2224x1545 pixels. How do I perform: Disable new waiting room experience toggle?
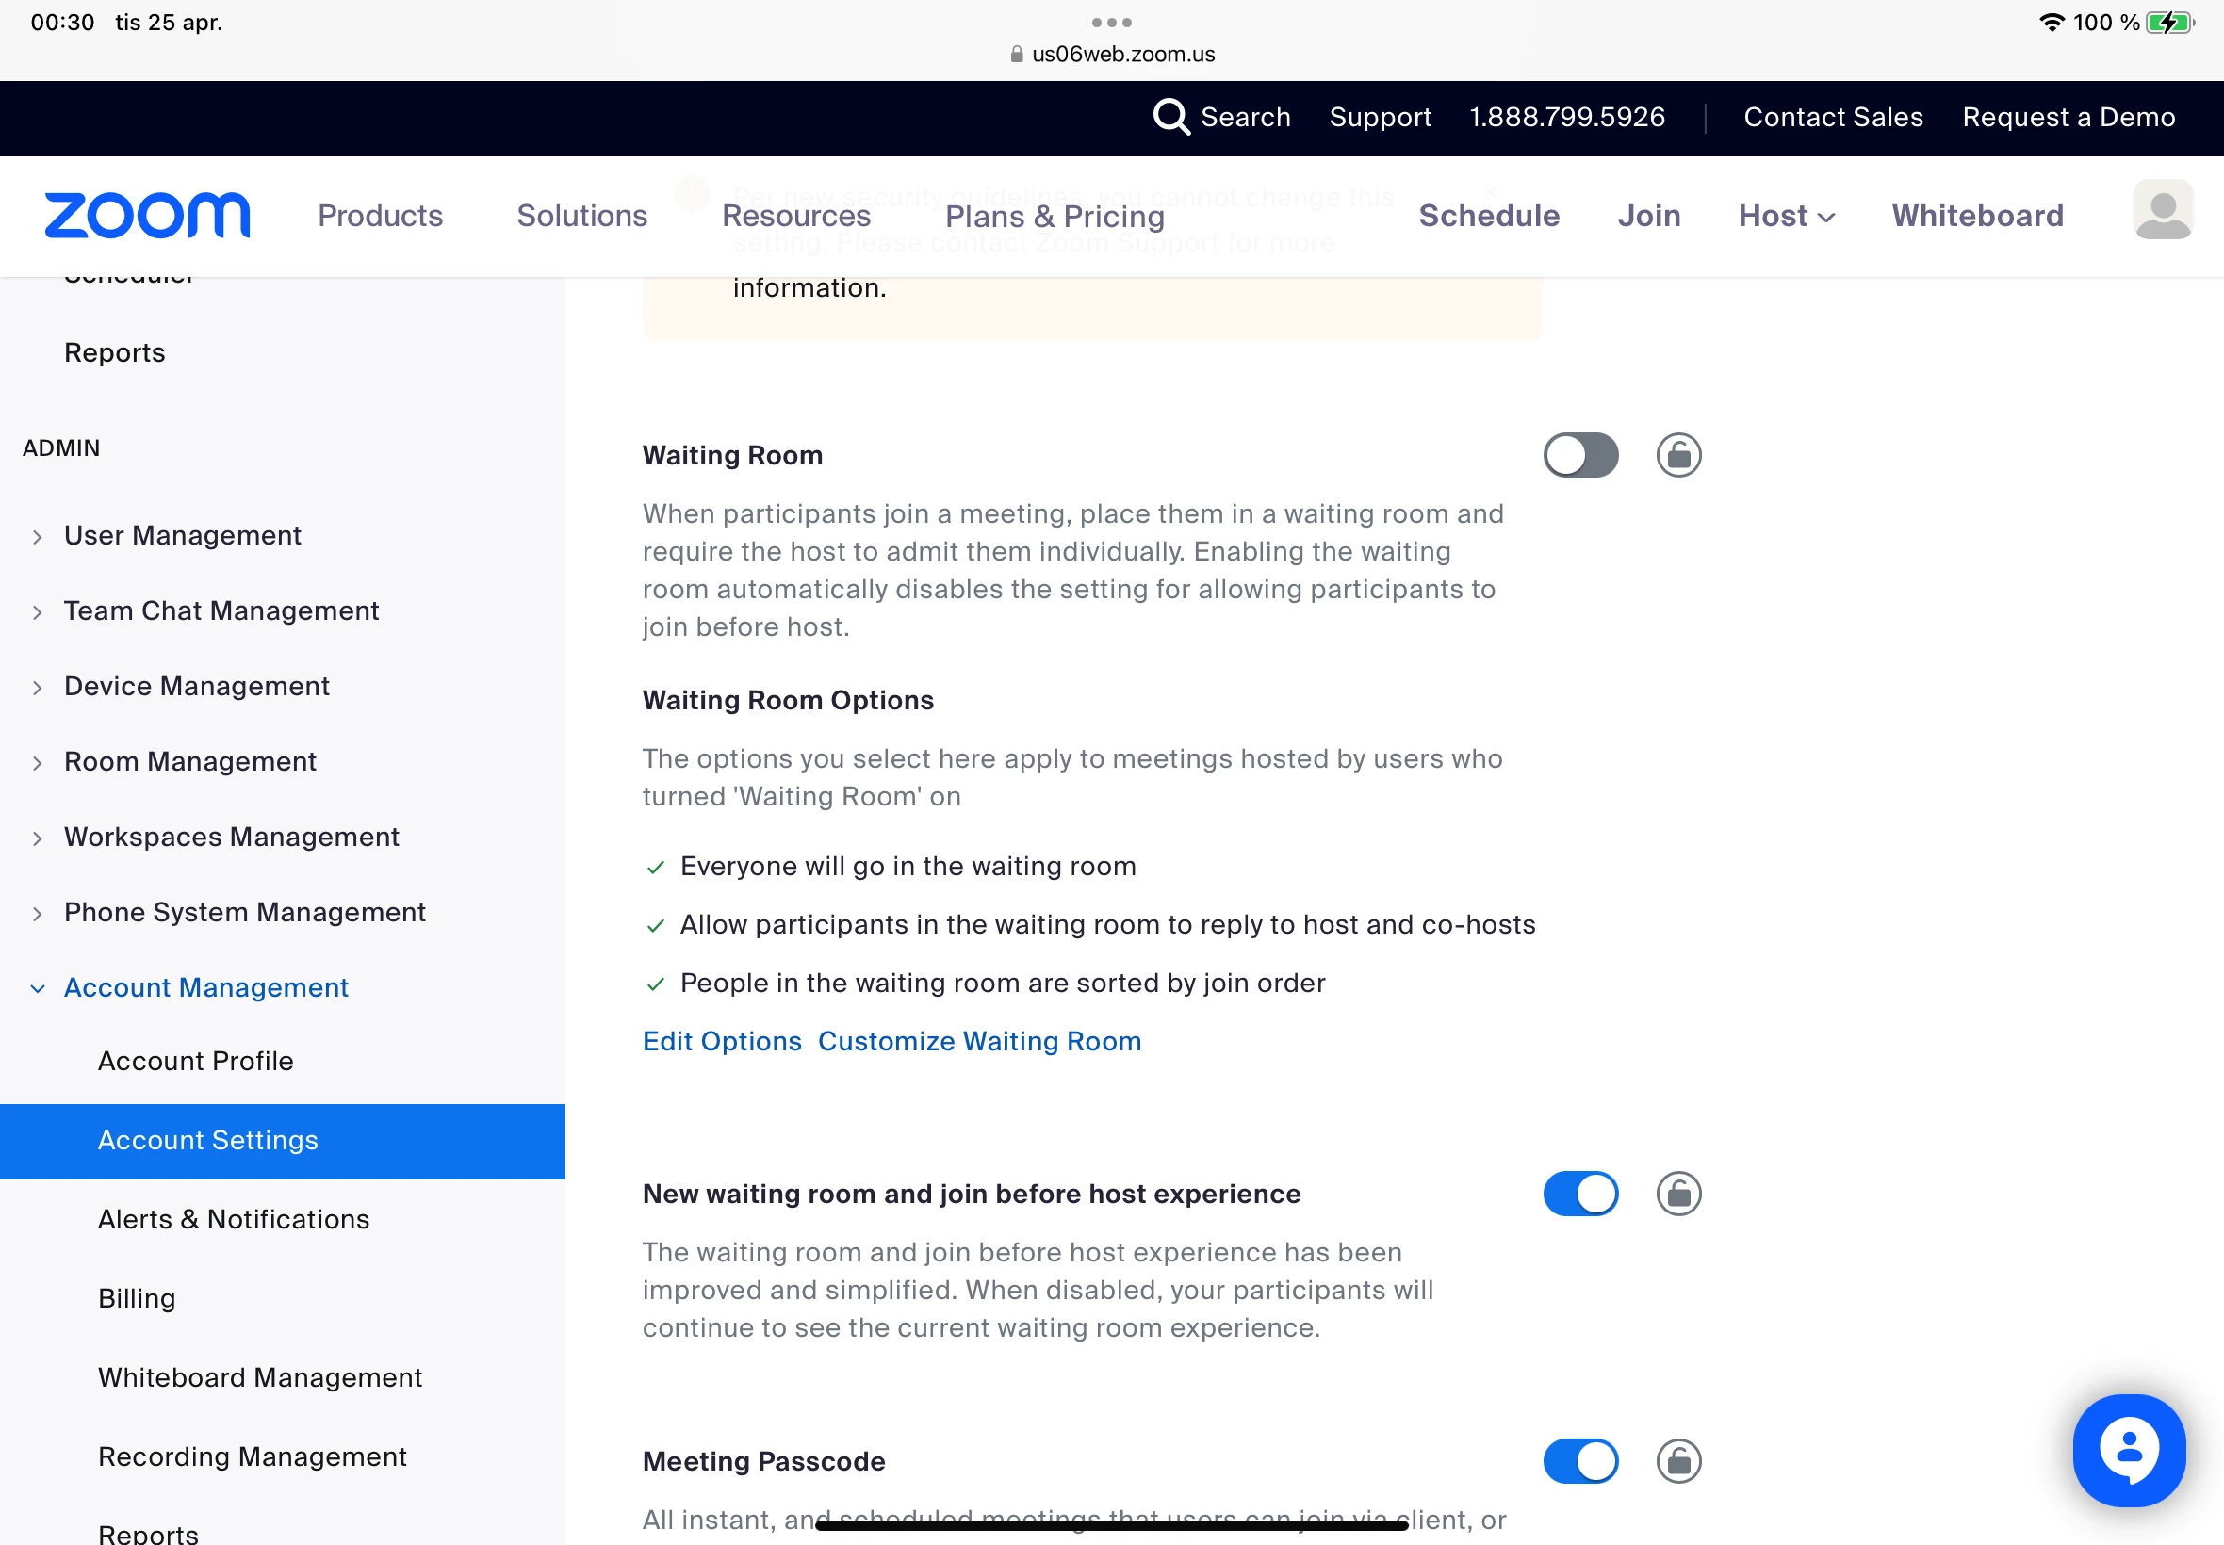tap(1580, 1194)
